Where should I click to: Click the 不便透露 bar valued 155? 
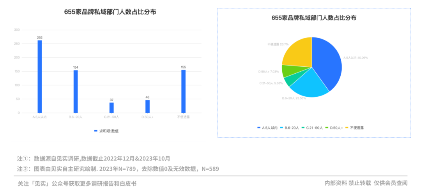pyautogui.click(x=183, y=91)
